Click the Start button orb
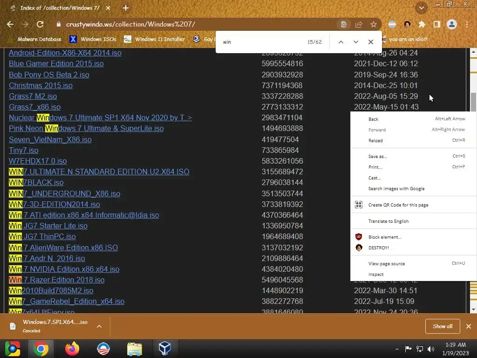The height and width of the screenshot is (358, 477). [13, 349]
